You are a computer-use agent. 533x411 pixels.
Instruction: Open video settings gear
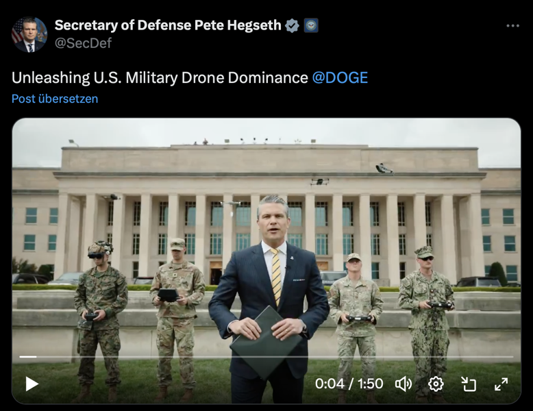click(x=436, y=384)
